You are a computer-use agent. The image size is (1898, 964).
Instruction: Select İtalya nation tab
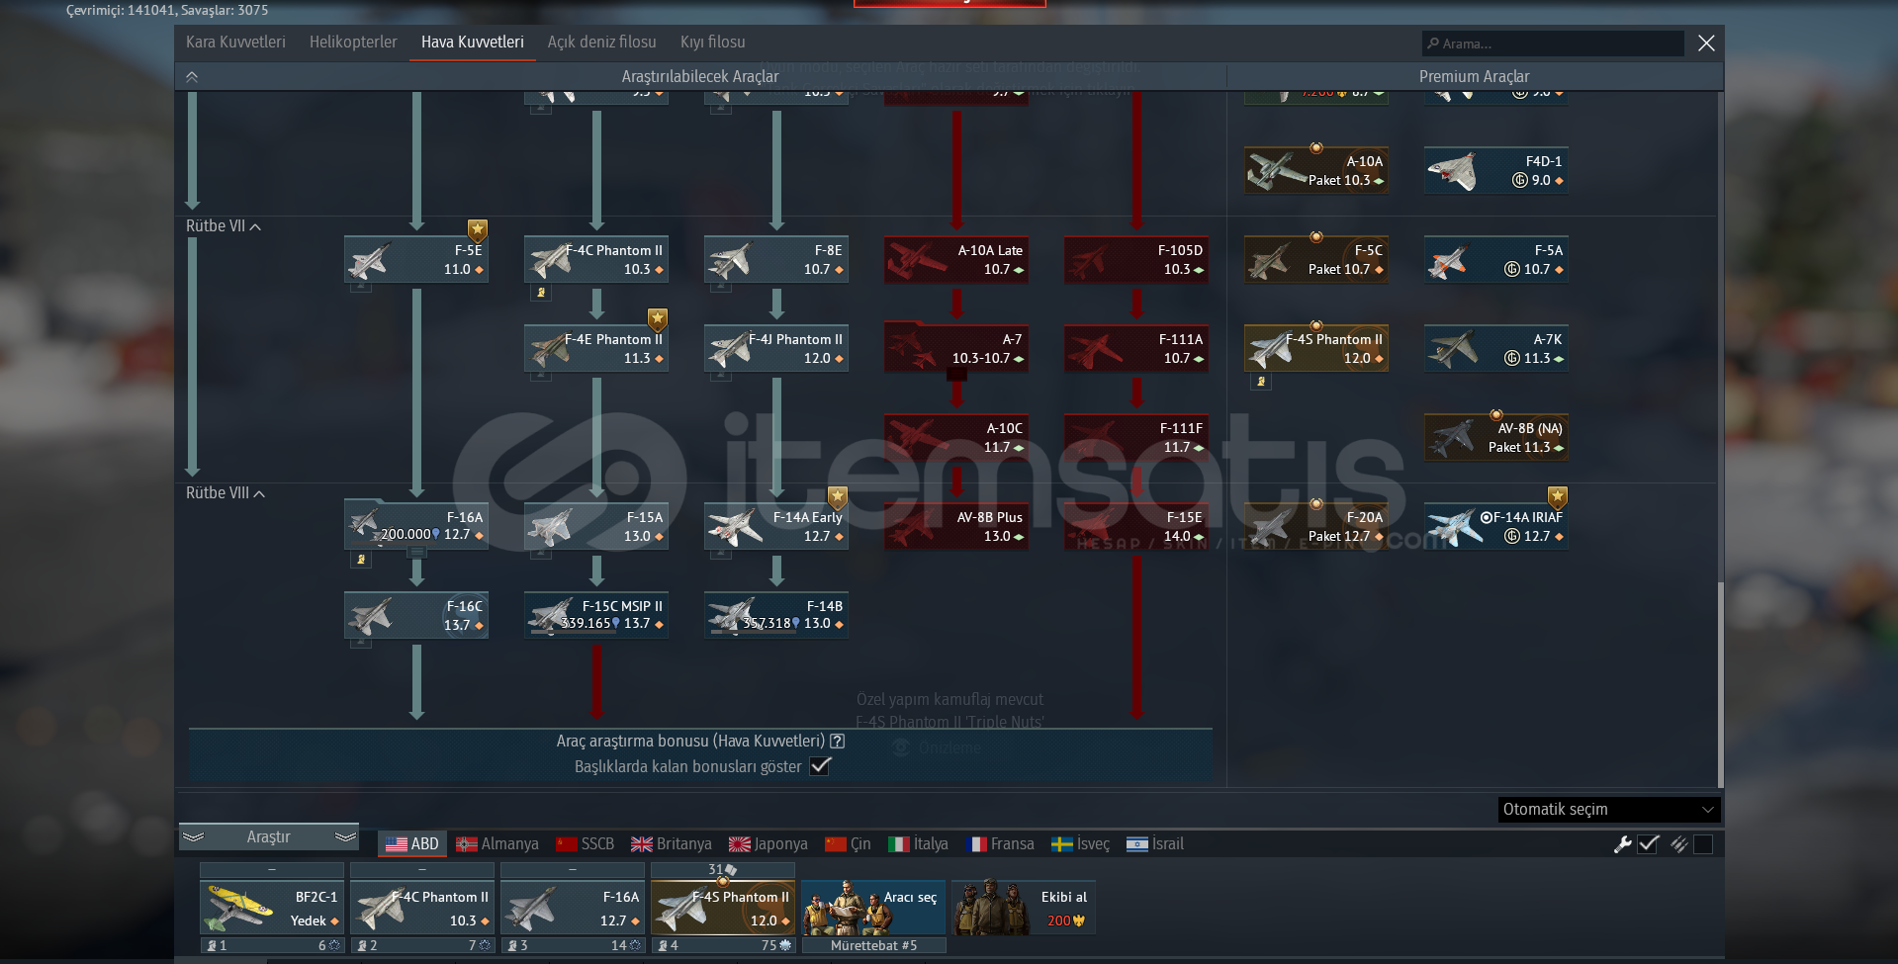(919, 844)
